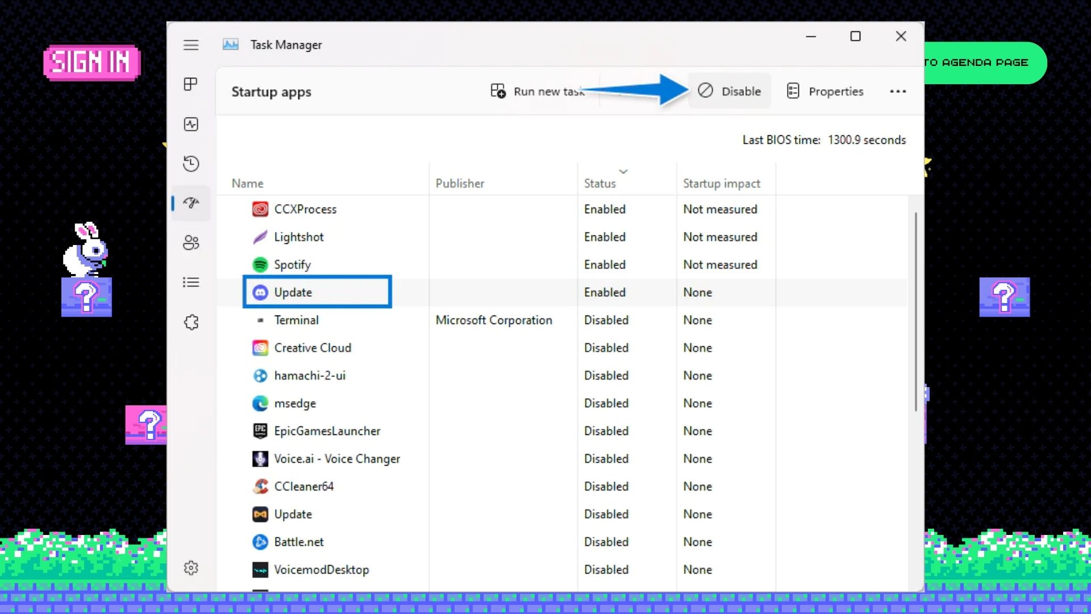Screen dimensions: 1091x614
Task: Click the Spotify app icon
Action: click(x=260, y=265)
